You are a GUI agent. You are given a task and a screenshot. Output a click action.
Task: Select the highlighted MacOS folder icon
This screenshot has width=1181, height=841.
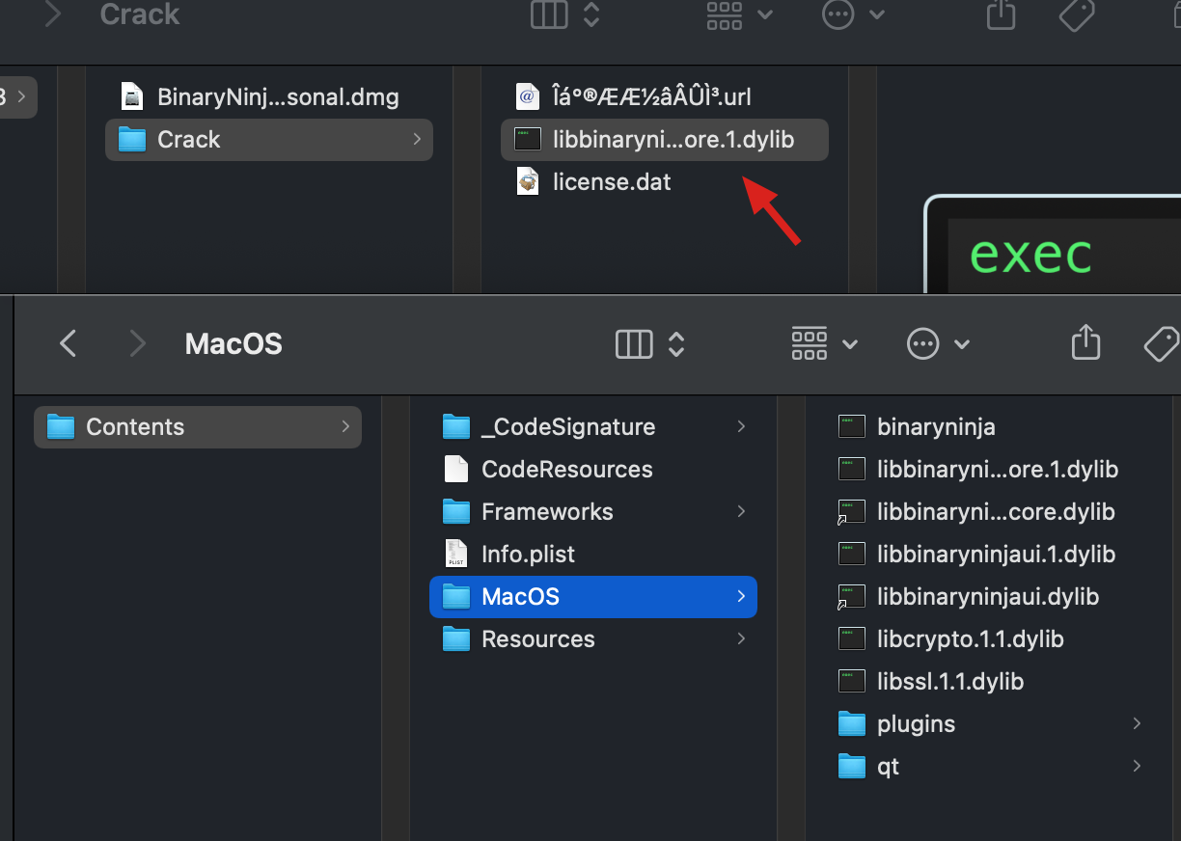point(456,596)
